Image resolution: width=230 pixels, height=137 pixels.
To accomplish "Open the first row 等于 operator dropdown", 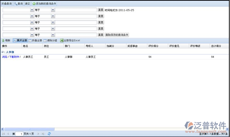I will tap(53, 10).
